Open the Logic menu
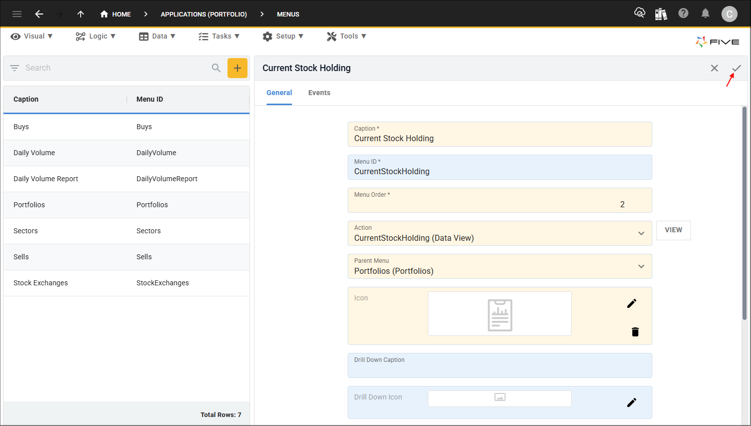Image resolution: width=751 pixels, height=426 pixels. pos(96,36)
